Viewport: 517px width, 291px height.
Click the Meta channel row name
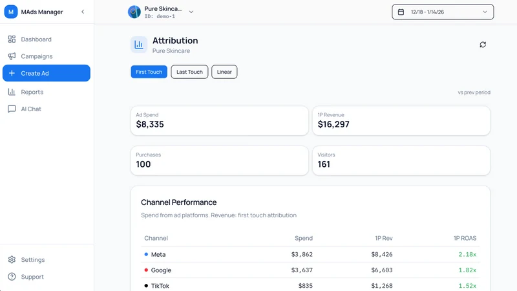tap(158, 254)
